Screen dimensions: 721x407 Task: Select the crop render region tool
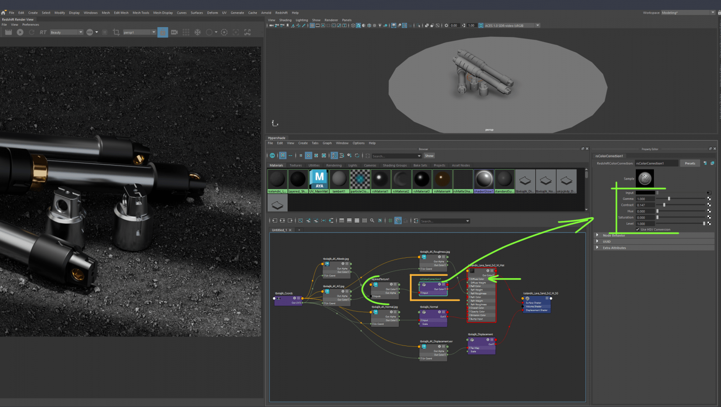click(x=116, y=32)
